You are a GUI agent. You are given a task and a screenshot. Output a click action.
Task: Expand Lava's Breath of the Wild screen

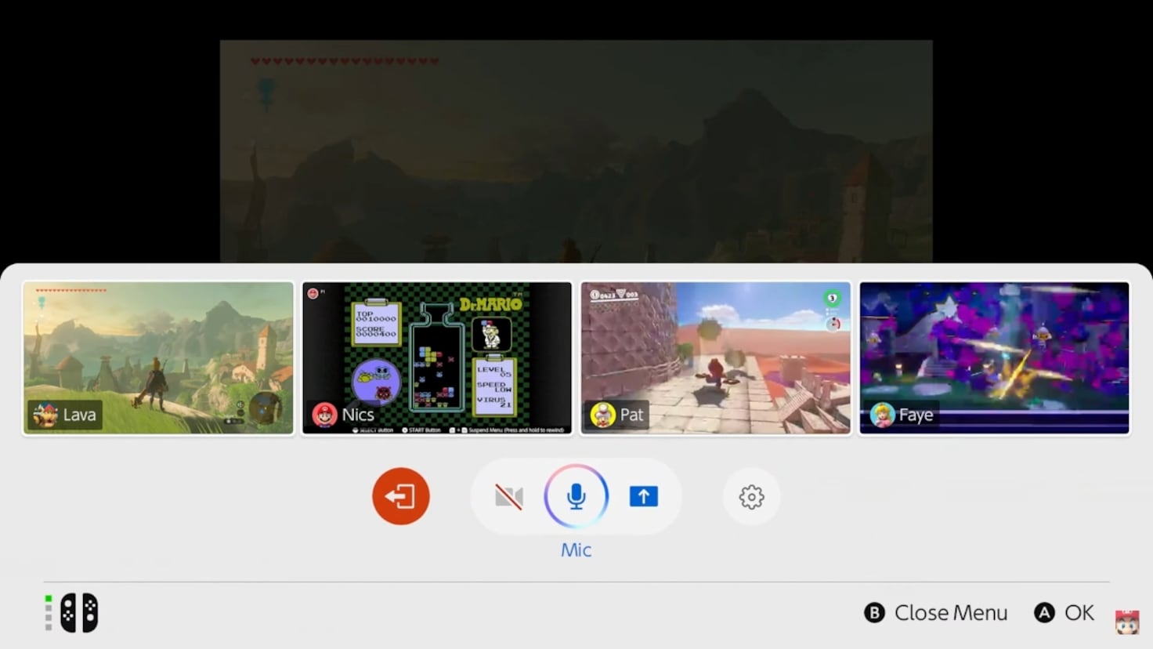click(157, 357)
